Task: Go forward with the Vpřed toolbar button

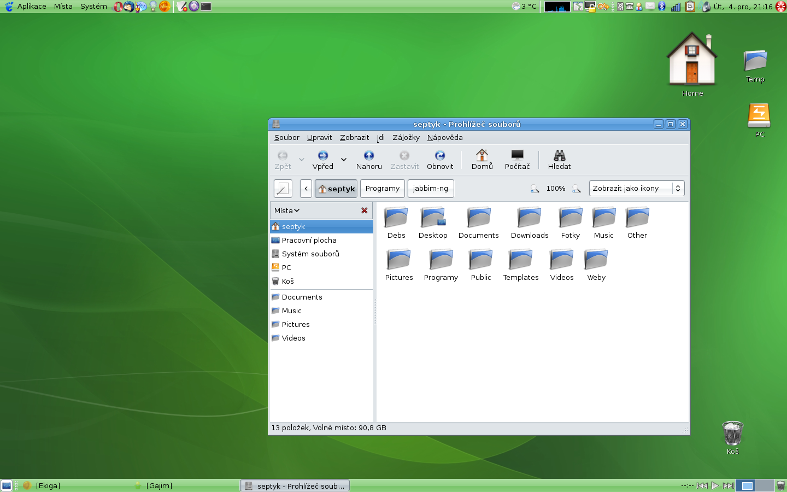Action: [322, 160]
